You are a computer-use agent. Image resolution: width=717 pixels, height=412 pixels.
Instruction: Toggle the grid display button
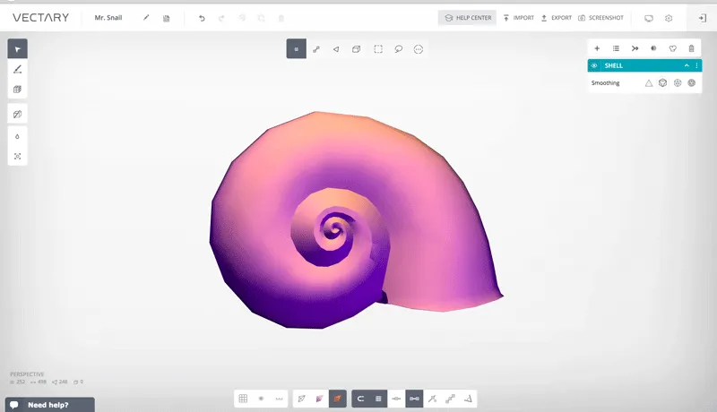click(243, 399)
